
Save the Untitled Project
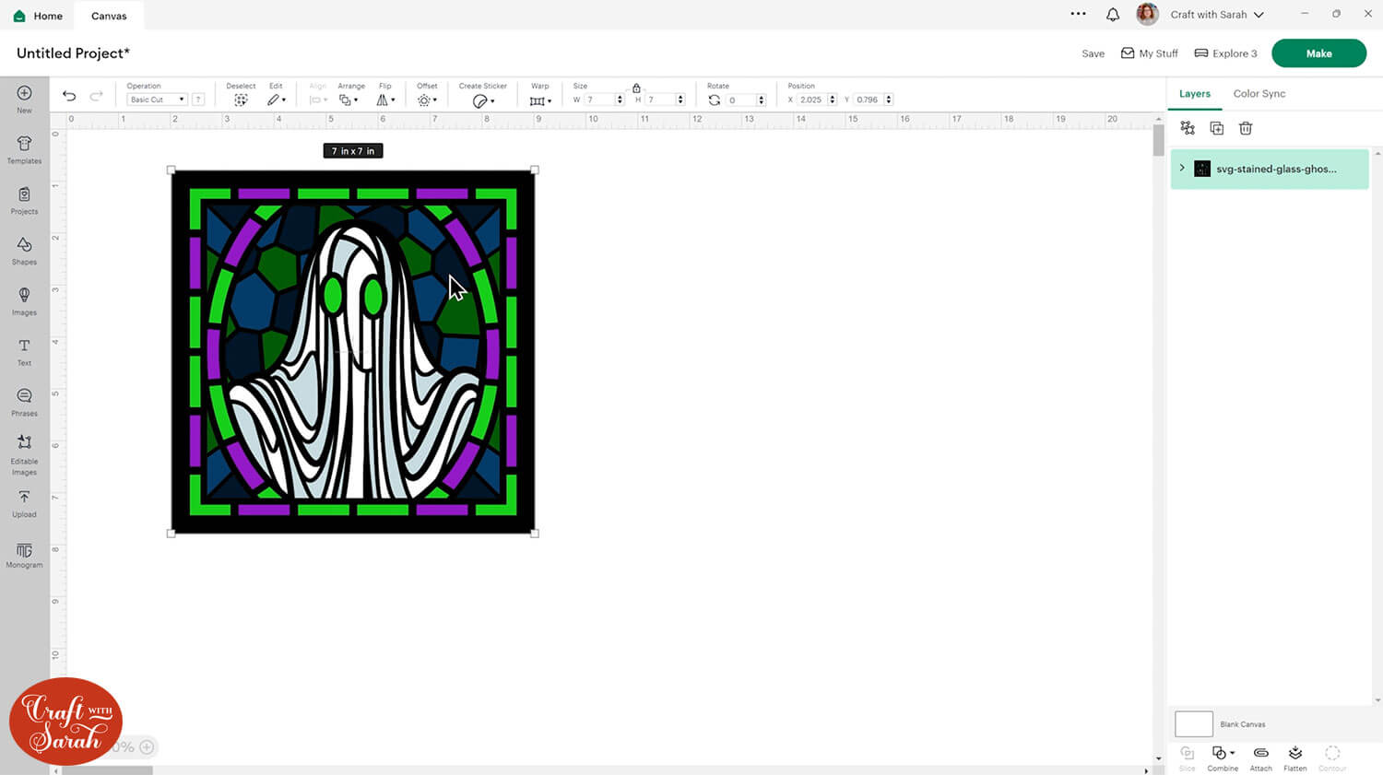click(1093, 53)
